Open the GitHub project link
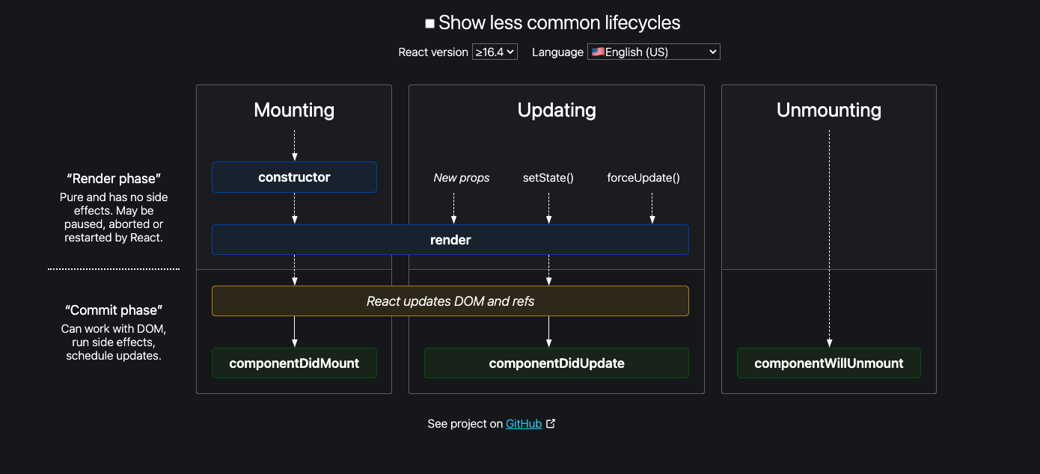This screenshot has height=474, width=1040. (524, 424)
